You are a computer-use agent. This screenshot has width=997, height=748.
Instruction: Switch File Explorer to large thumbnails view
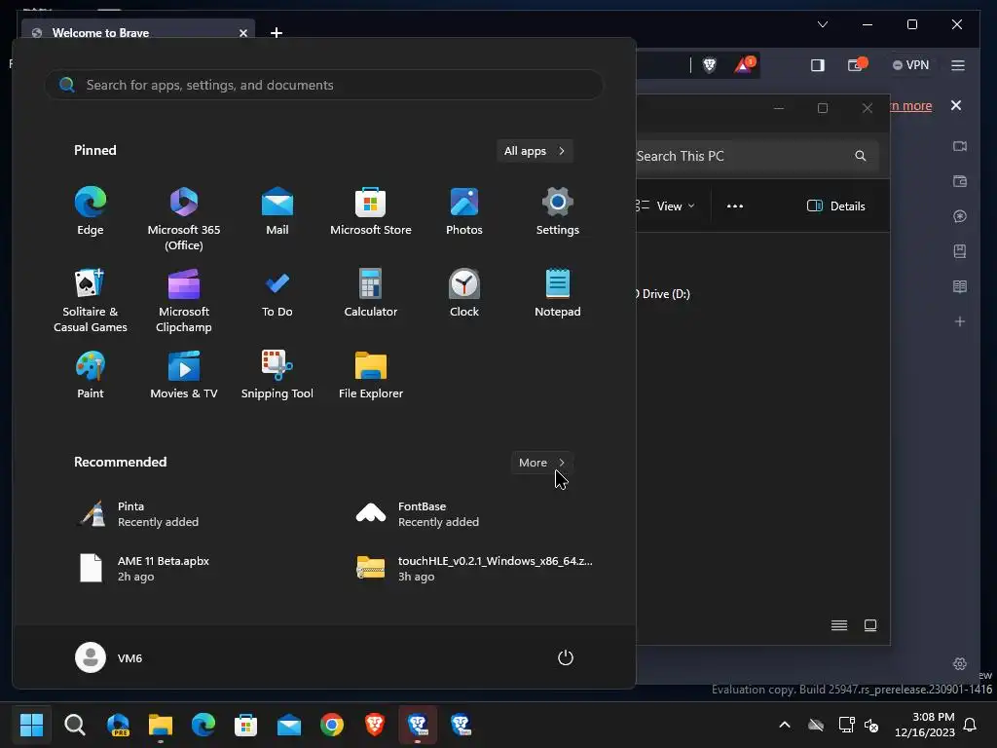click(x=870, y=625)
